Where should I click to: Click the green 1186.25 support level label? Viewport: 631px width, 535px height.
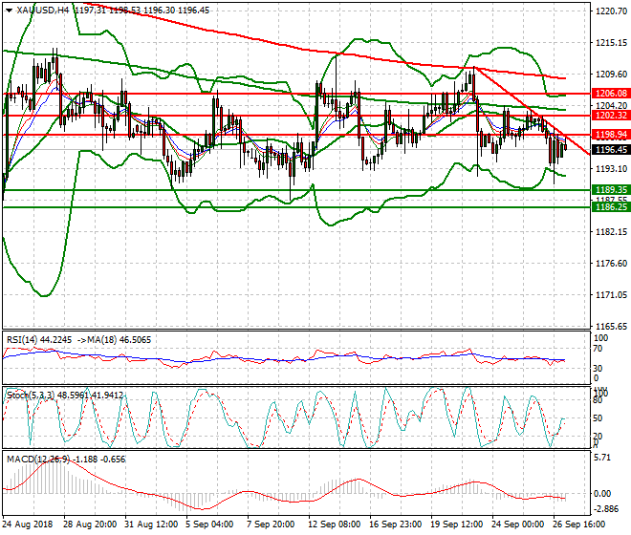[611, 206]
